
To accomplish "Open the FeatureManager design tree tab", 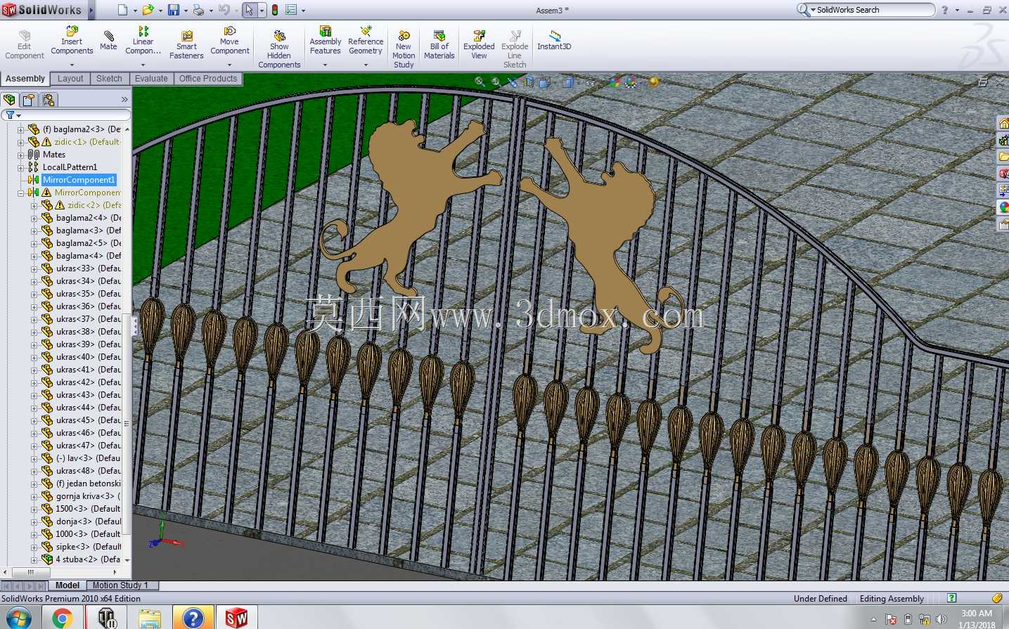I will coord(9,100).
